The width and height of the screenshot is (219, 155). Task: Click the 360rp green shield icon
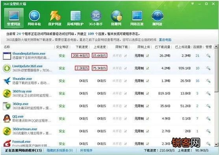(7, 106)
